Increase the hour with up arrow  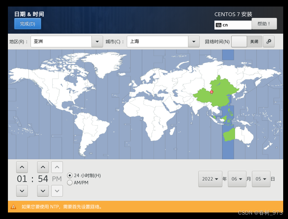22,167
